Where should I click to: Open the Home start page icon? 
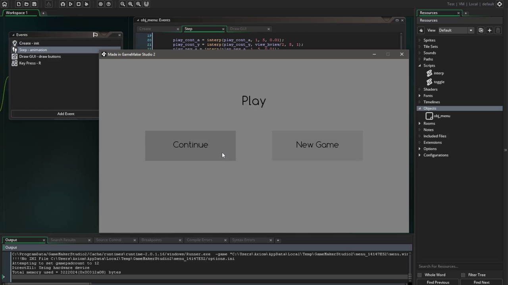[x=5, y=4]
